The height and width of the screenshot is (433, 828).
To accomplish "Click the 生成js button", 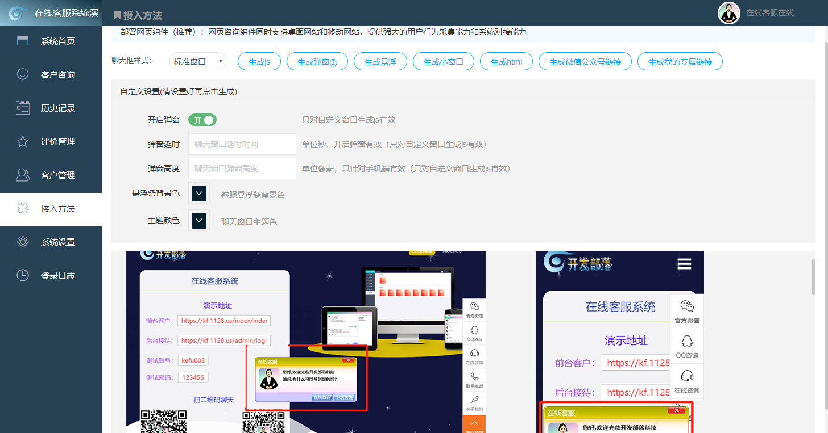I will point(259,62).
